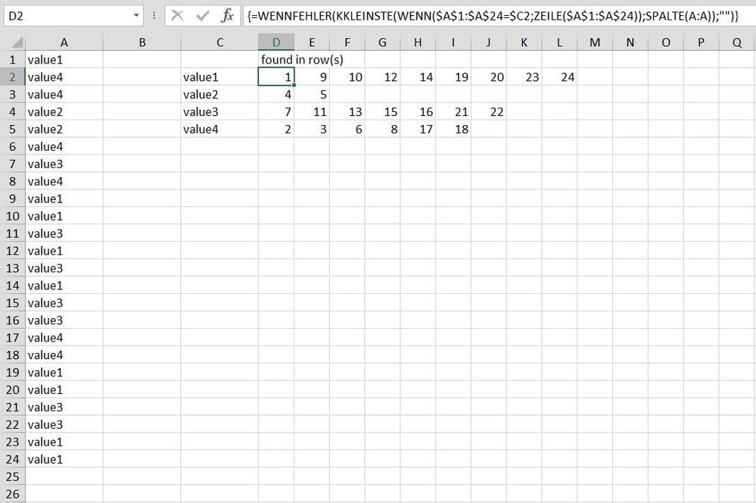
Task: Click cell A7 containing value3
Action: point(64,164)
